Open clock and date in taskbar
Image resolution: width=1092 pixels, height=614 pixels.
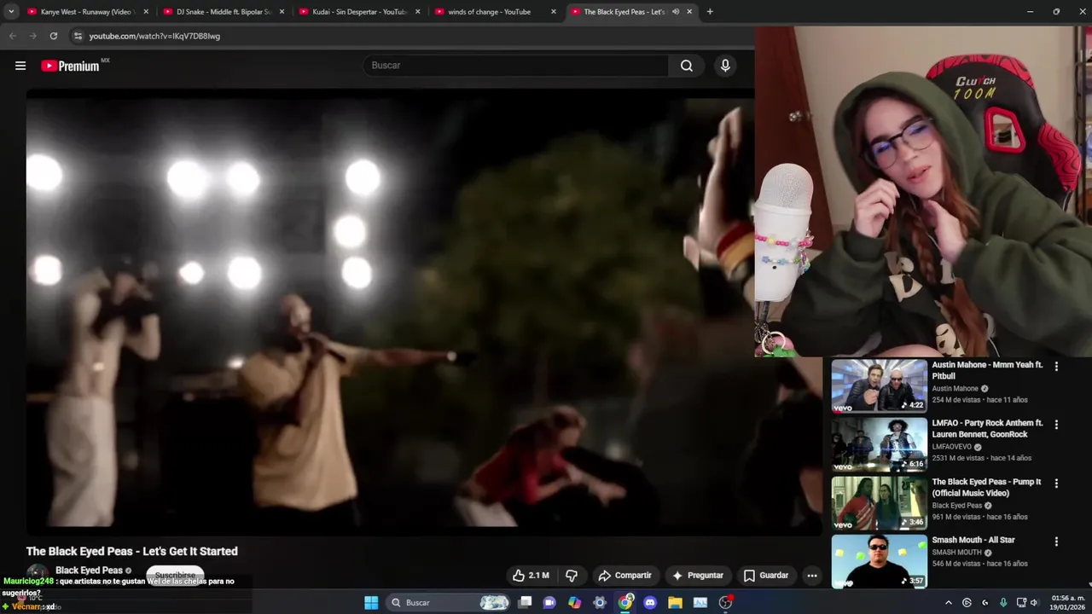coord(1068,603)
